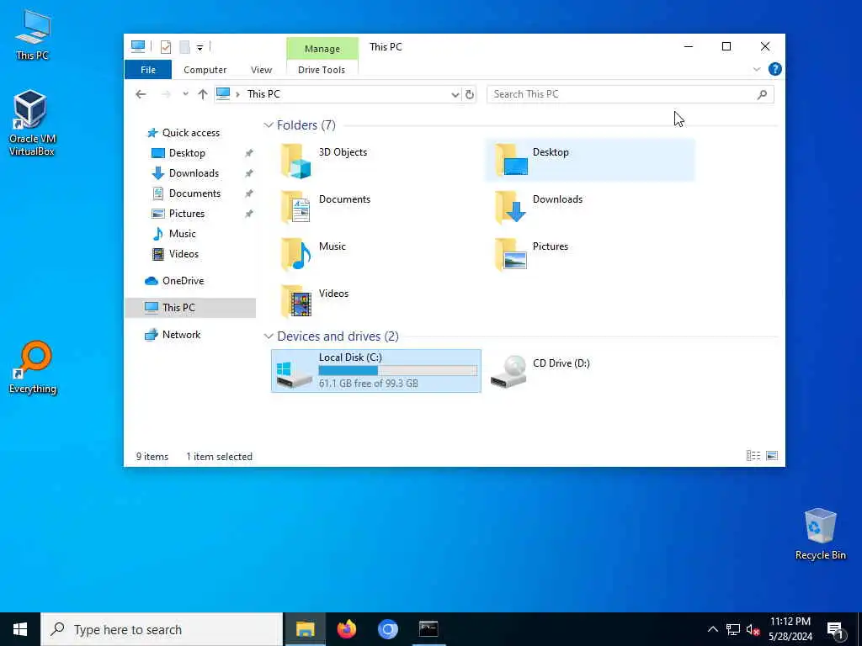Select This PC in the navigation pane
862x646 pixels.
pos(190,308)
